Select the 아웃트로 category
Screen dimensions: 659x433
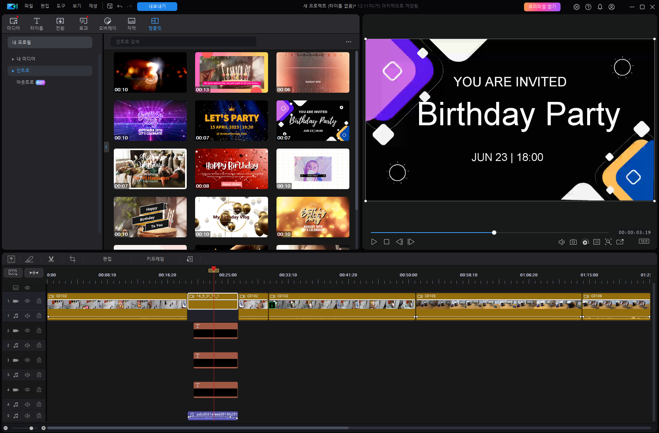tap(25, 82)
